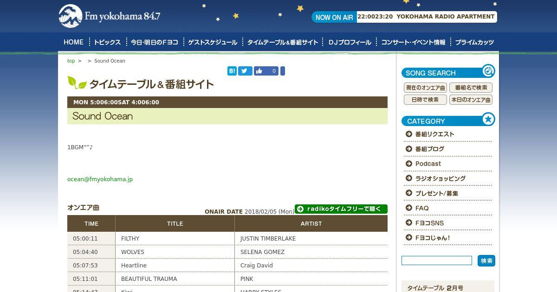Screen dimensions: 557x292
Task: Click the 検索 search button
Action: 486,261
